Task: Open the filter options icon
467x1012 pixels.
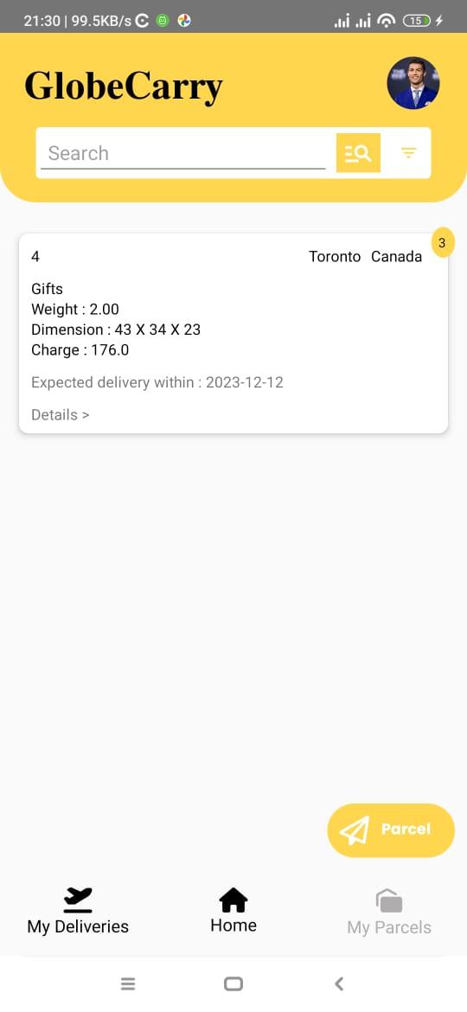Action: pos(408,153)
